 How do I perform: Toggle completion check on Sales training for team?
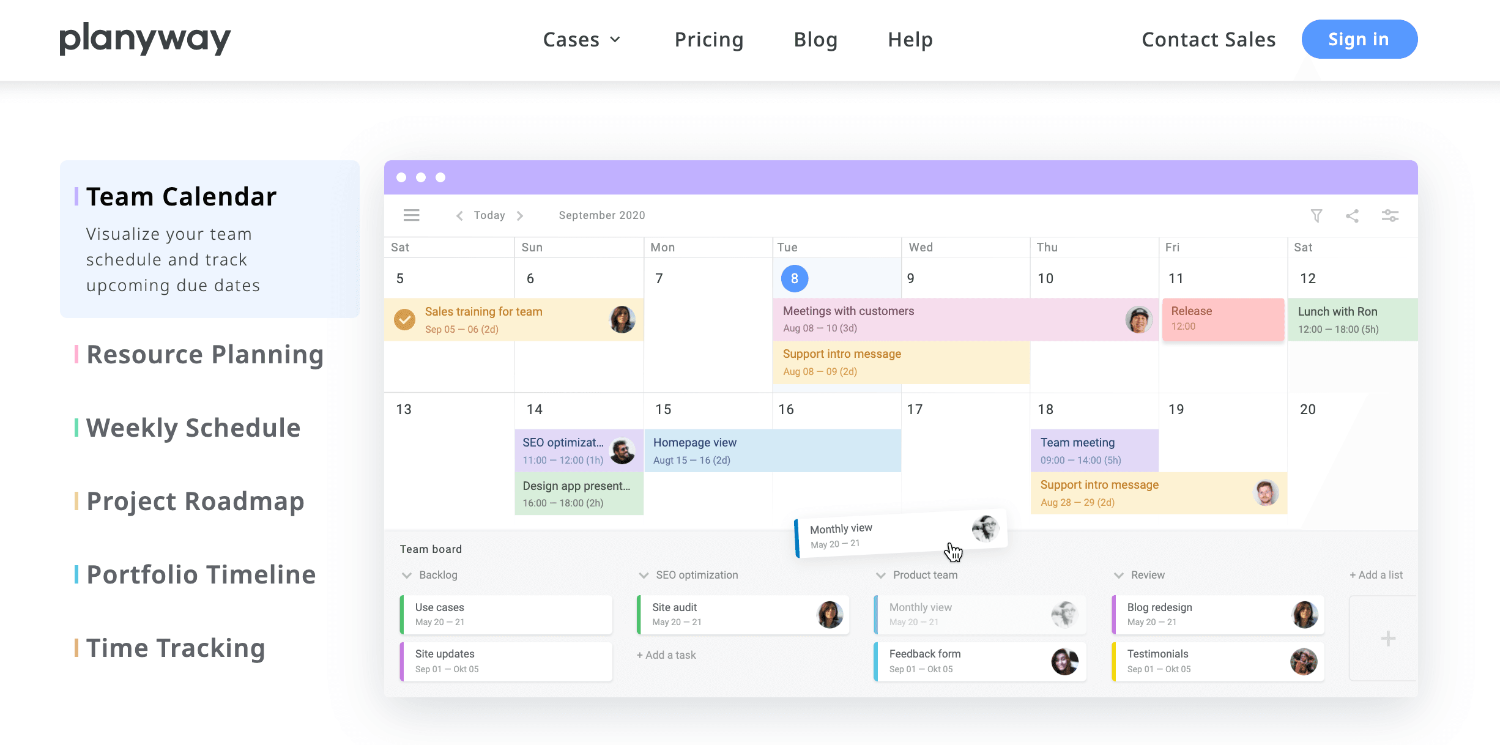pos(404,319)
